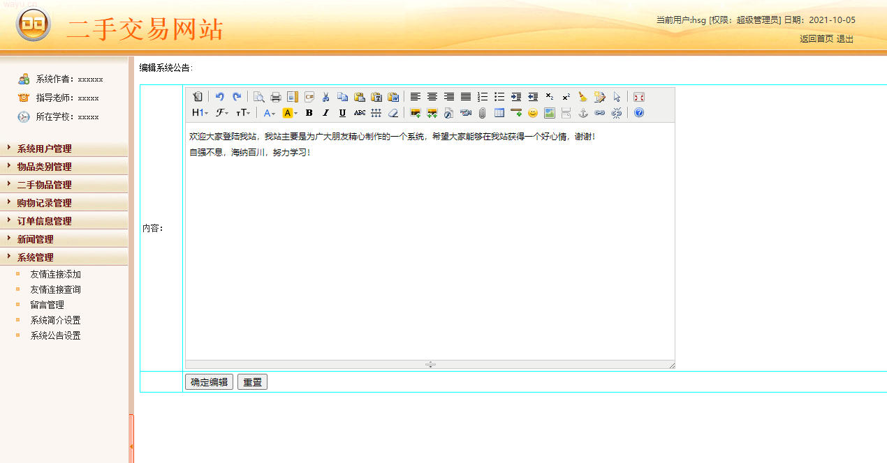Click the 退出 logout link
The image size is (887, 463).
845,39
